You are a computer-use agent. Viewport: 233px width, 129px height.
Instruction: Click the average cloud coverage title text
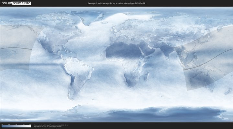click(116, 3)
